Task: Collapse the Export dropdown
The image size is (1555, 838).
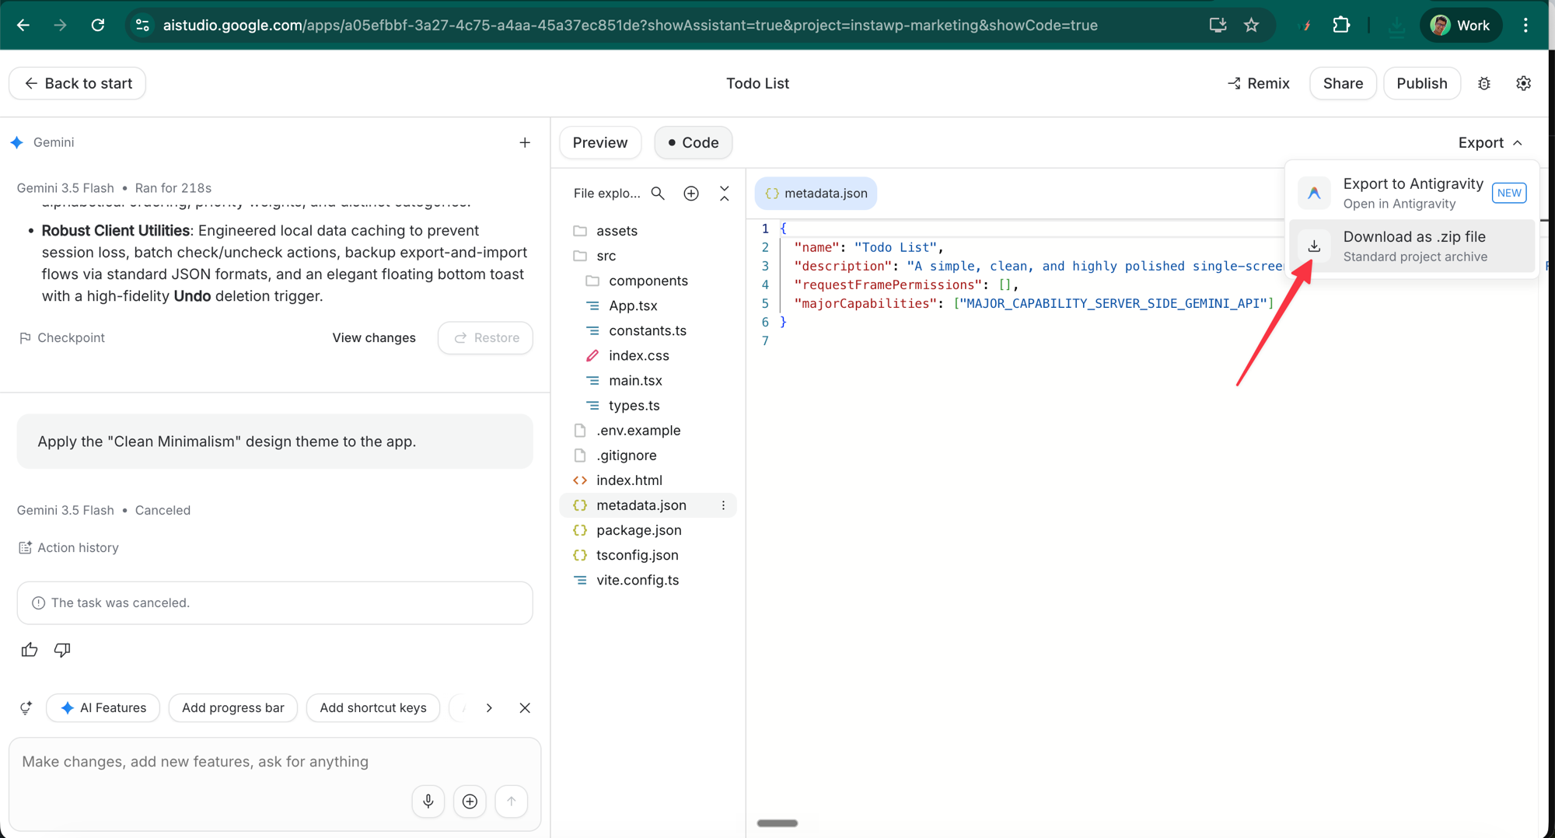Action: click(x=1490, y=142)
